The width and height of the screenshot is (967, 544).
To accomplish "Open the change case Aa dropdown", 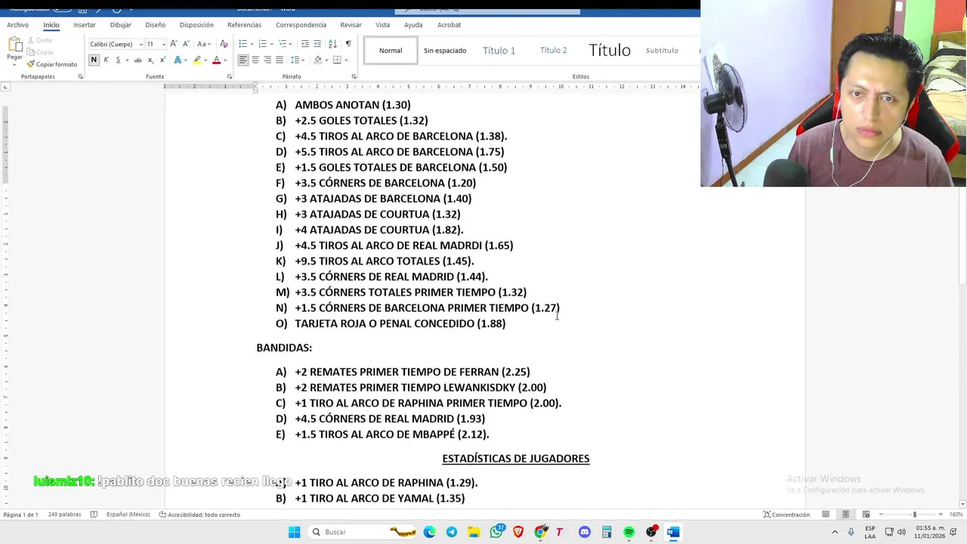I will pyautogui.click(x=204, y=44).
